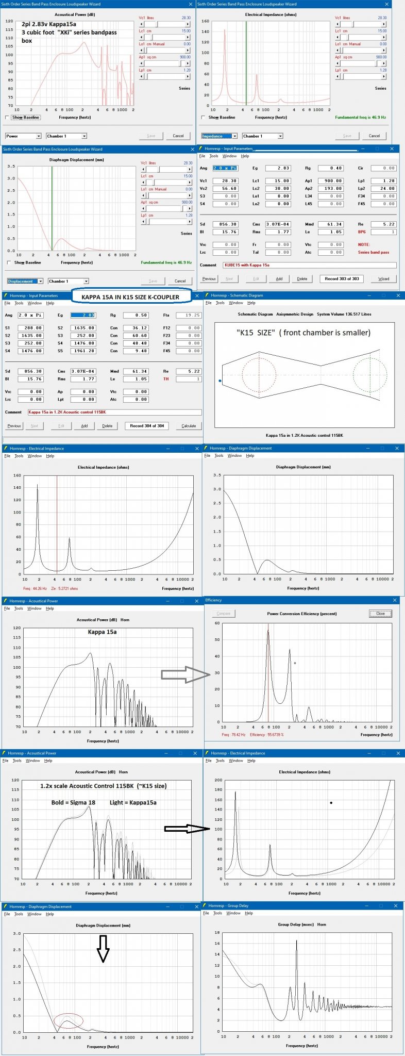Click Add button in Record 304 window
Image resolution: width=405 pixels, height=1056 pixels.
tap(85, 426)
